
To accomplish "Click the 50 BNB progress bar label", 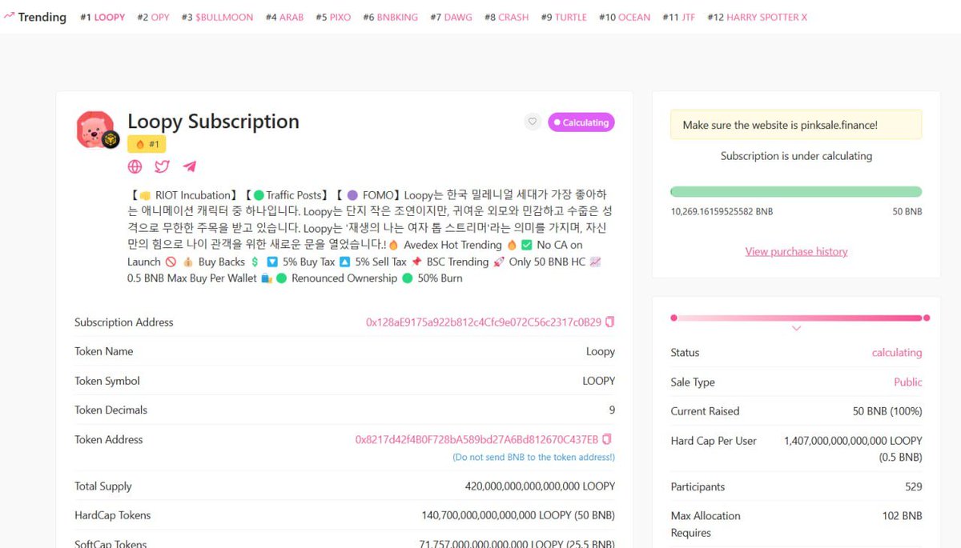I will click(907, 212).
